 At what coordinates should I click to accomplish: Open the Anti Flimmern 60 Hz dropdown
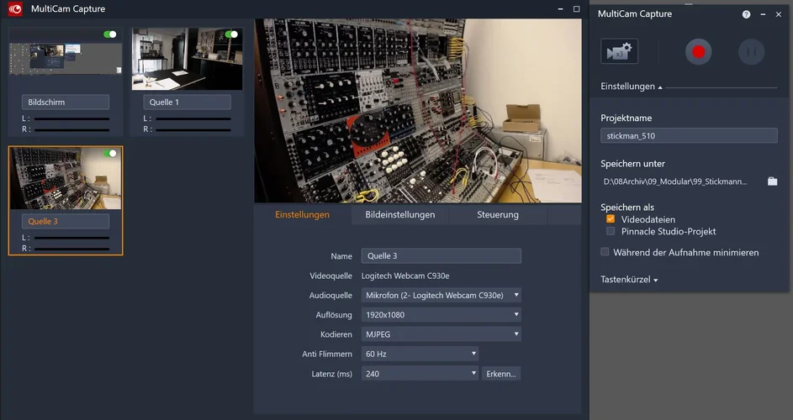tap(420, 354)
